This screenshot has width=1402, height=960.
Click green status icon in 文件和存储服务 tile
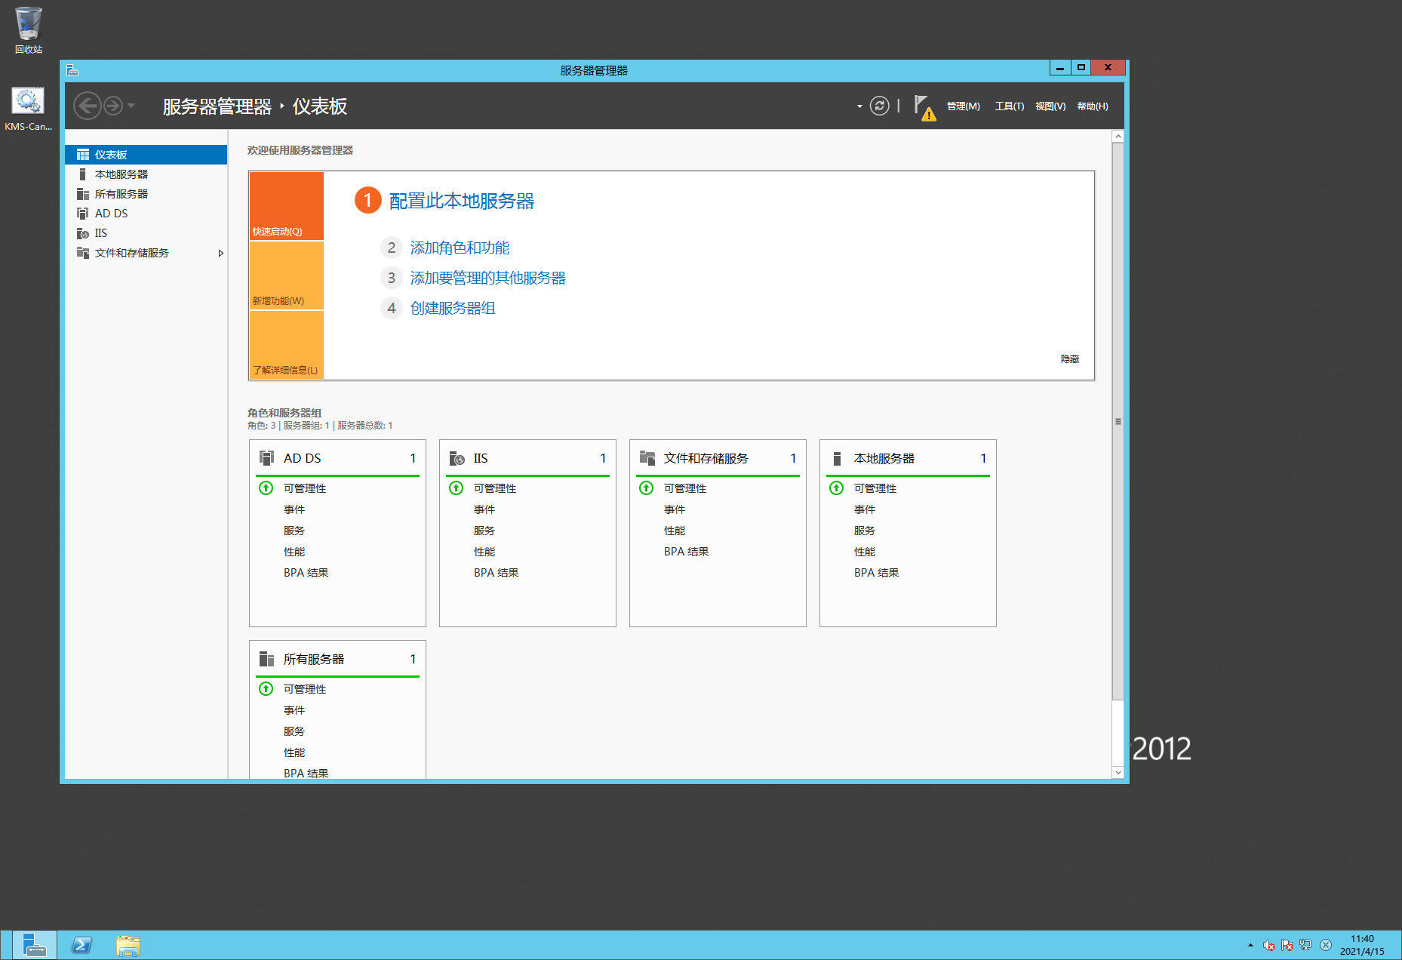(x=647, y=488)
